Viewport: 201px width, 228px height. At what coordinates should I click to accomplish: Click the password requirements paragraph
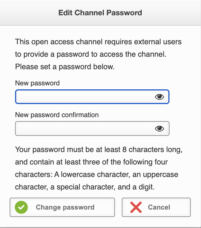(x=99, y=168)
